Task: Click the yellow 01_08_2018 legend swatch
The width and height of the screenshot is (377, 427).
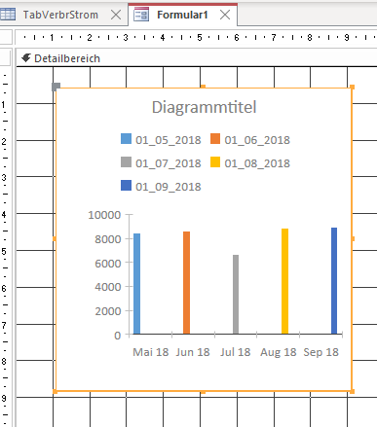Action: tap(215, 162)
